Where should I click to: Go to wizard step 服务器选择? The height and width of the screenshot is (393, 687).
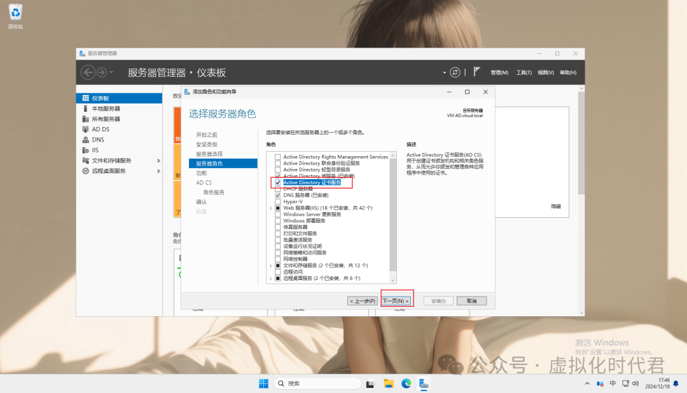coord(209,154)
